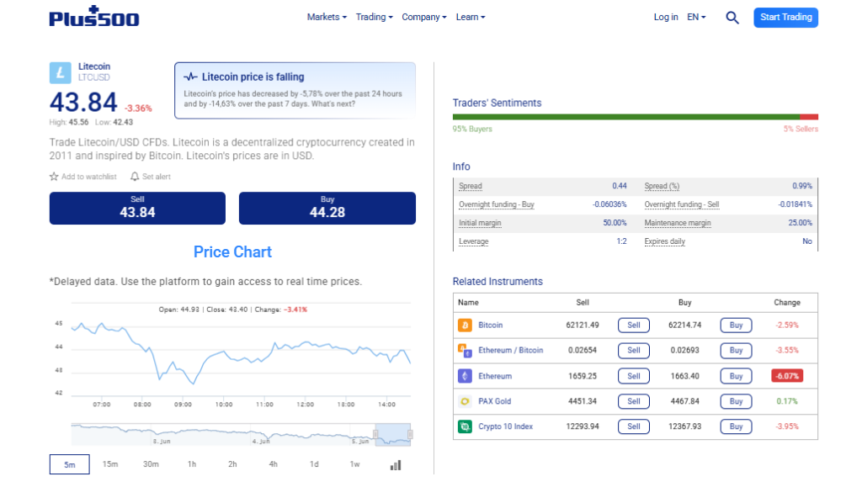Click Buy button for Bitcoin

tap(736, 325)
